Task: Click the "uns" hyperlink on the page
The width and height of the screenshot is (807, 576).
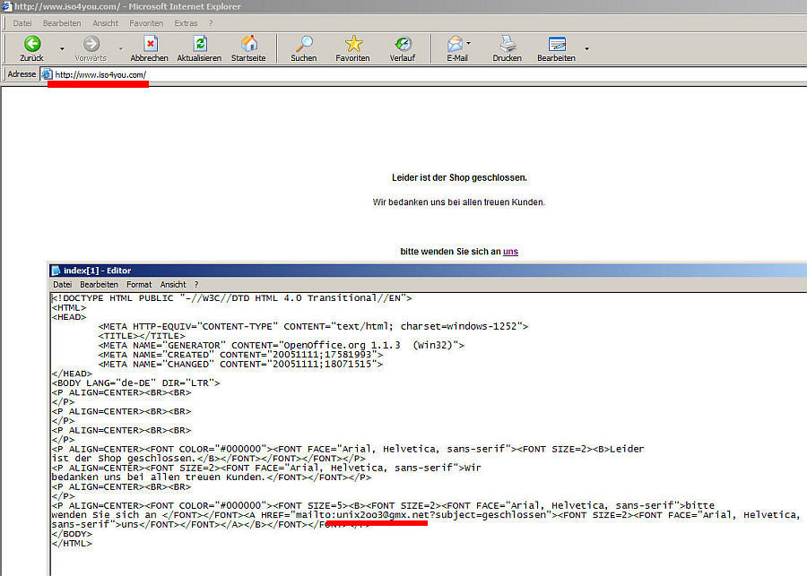Action: 510,252
